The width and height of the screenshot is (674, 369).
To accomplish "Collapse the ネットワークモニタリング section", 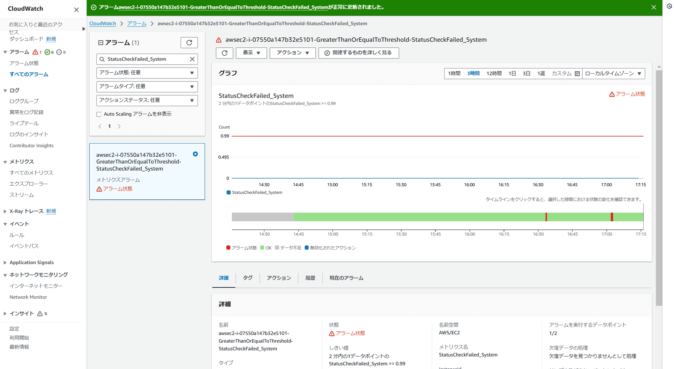I will coord(5,275).
